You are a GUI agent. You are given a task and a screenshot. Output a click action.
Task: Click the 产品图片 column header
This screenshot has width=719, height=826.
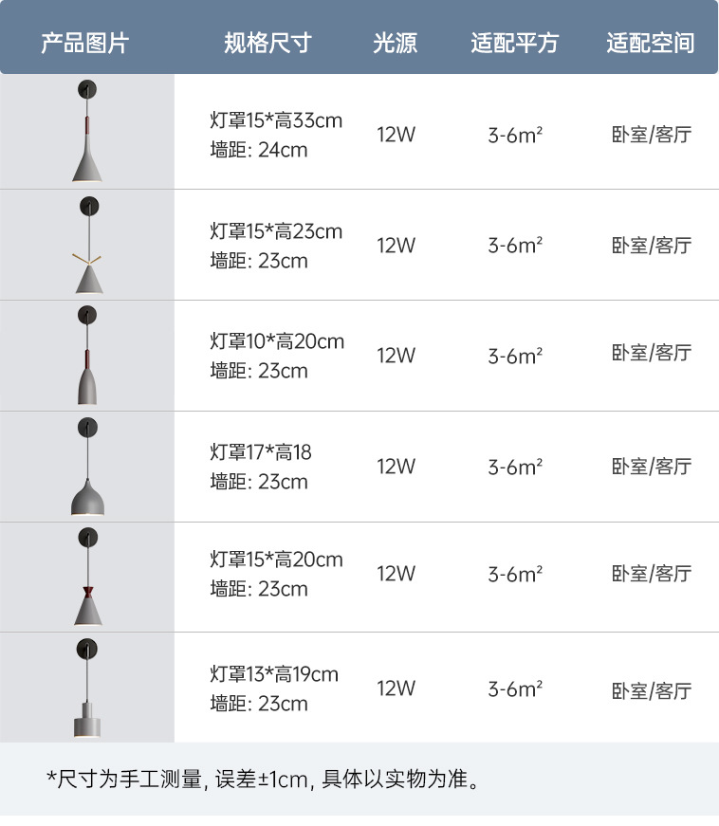point(84,43)
